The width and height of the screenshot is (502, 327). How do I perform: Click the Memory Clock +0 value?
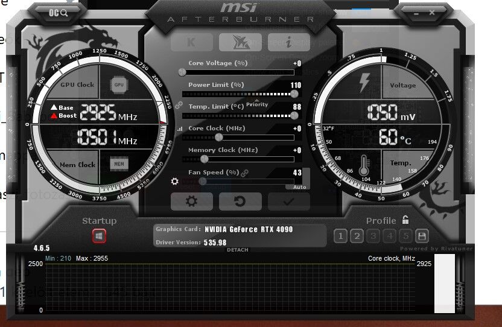point(297,150)
